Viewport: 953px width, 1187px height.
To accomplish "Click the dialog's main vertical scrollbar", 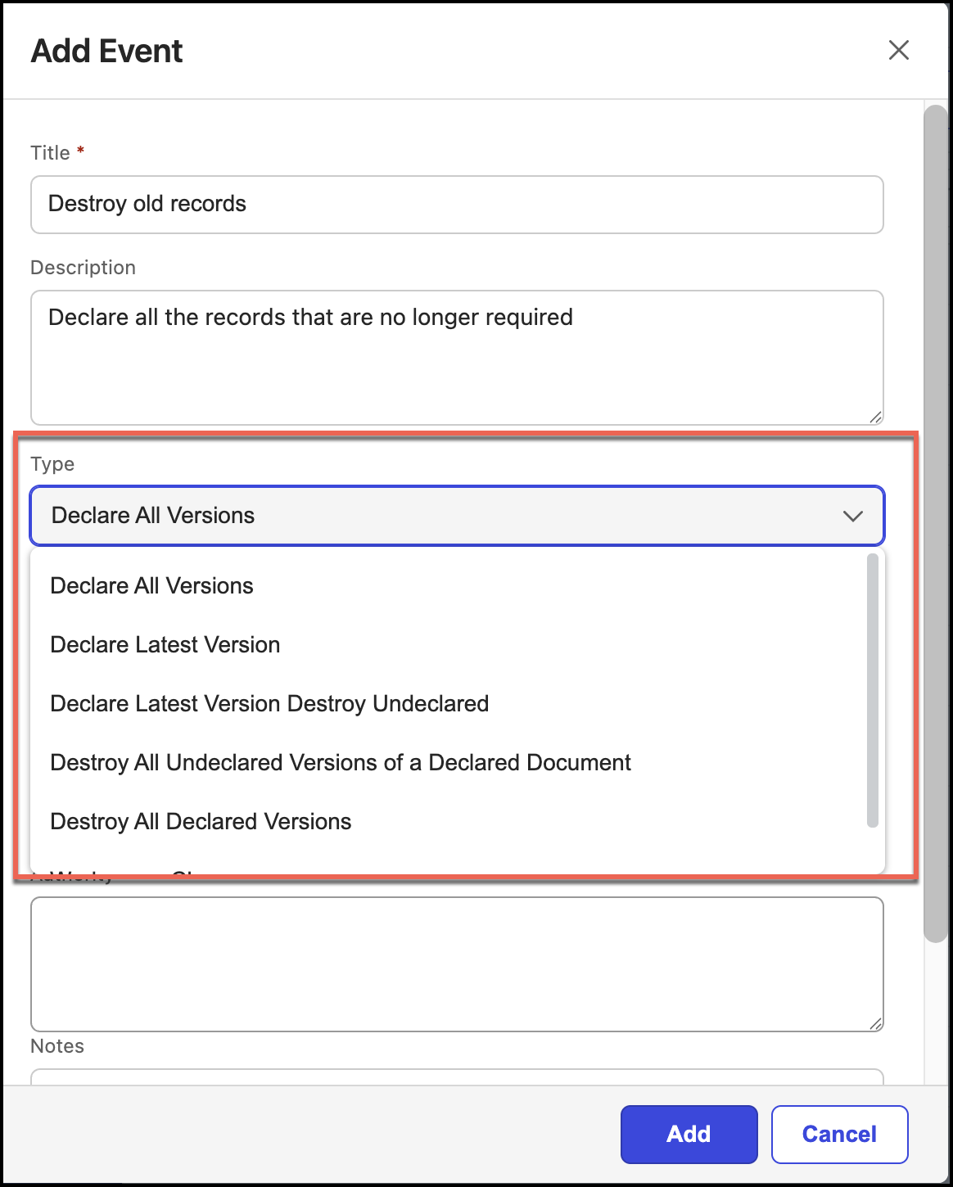I will [934, 524].
